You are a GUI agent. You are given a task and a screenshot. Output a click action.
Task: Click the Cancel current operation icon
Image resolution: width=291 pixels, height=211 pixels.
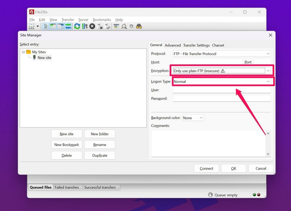pyautogui.click(x=92, y=26)
